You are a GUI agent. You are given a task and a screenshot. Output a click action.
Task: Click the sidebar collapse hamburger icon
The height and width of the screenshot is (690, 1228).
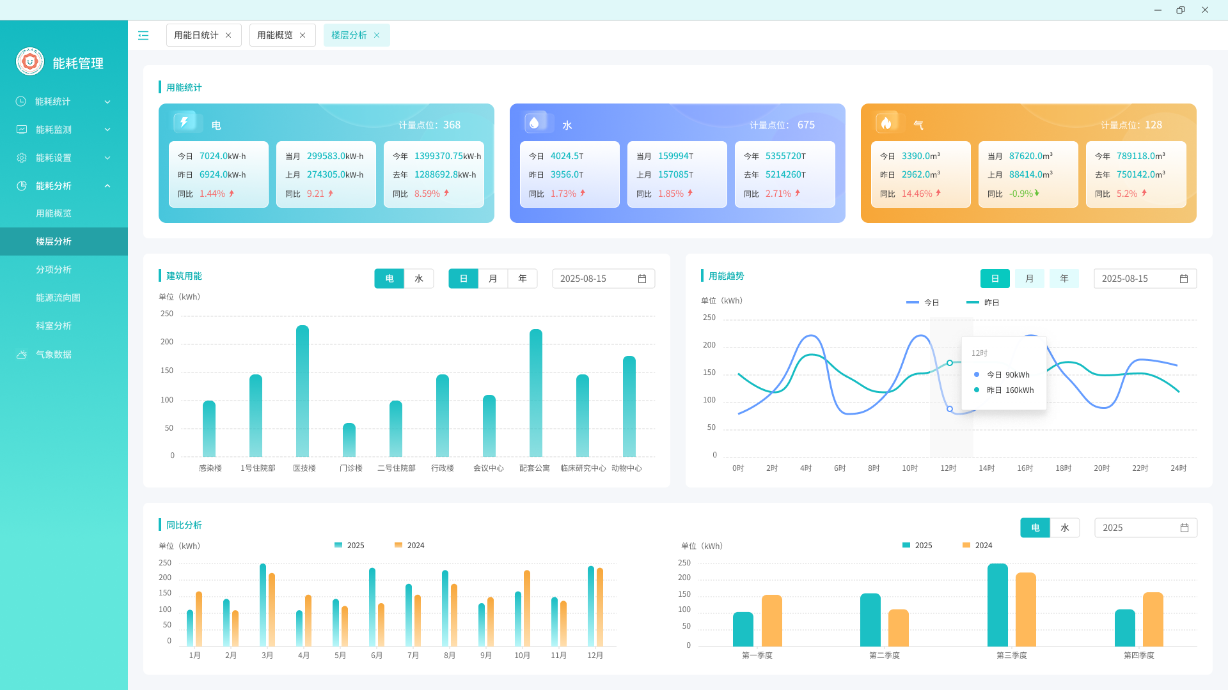click(143, 35)
